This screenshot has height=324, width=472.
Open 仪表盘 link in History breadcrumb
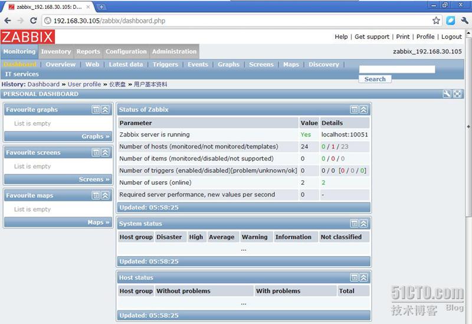point(117,84)
